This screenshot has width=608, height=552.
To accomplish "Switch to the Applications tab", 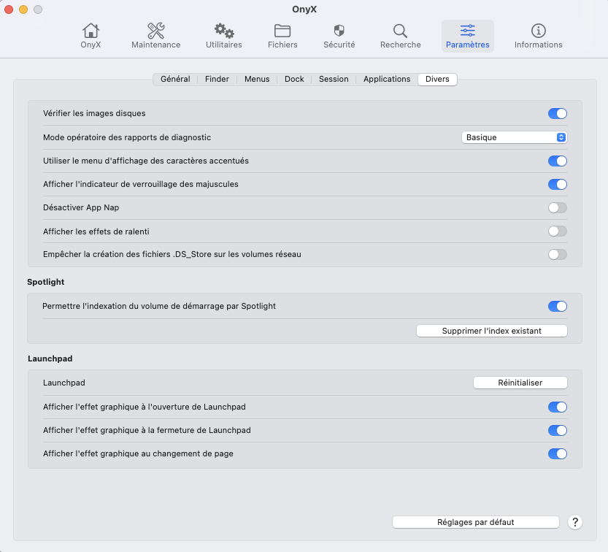I will click(387, 79).
